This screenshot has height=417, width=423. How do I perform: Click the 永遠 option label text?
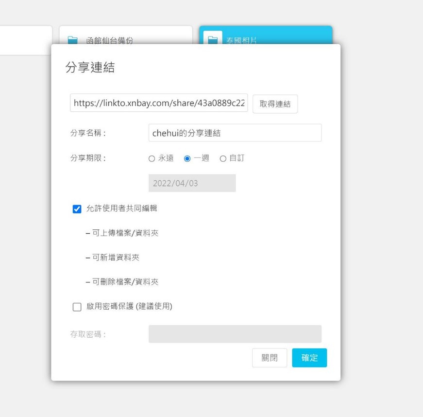[x=166, y=158]
